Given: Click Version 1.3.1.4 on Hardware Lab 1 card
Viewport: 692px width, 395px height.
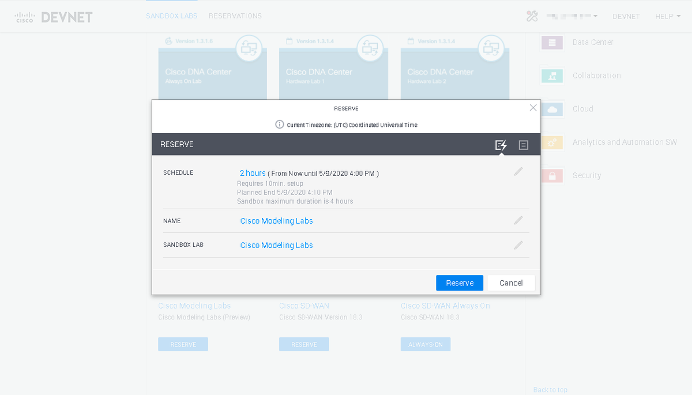Looking at the screenshot, I should point(315,42).
